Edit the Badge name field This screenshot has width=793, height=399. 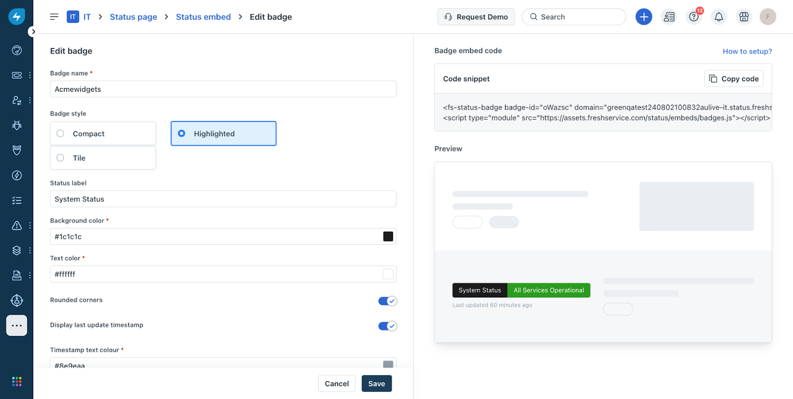click(223, 89)
